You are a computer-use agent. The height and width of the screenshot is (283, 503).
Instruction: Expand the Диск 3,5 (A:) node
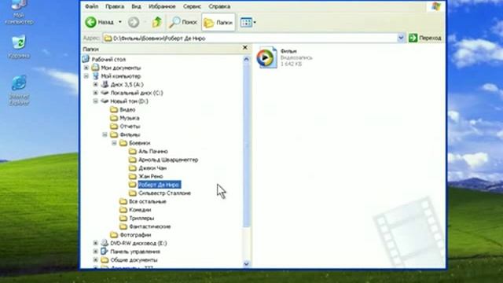(x=96, y=84)
